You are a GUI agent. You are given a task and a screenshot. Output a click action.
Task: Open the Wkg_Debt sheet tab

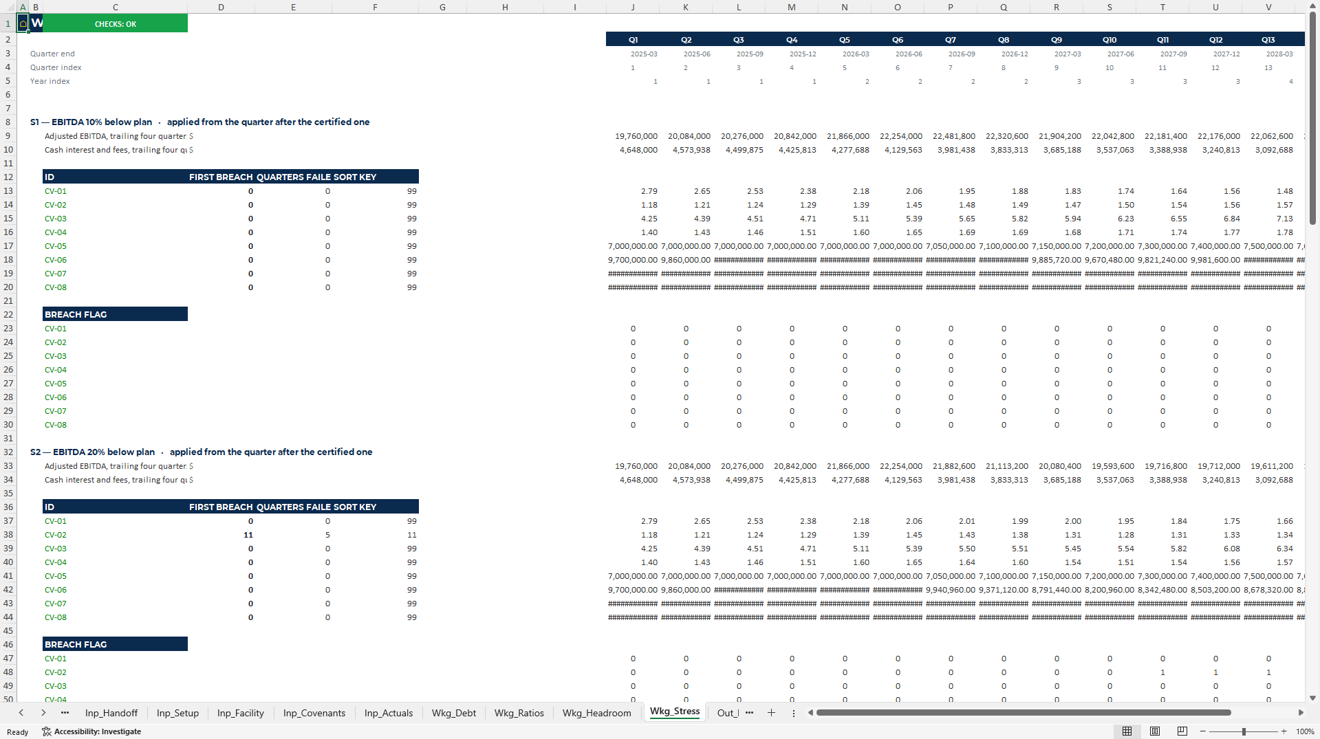pos(454,713)
